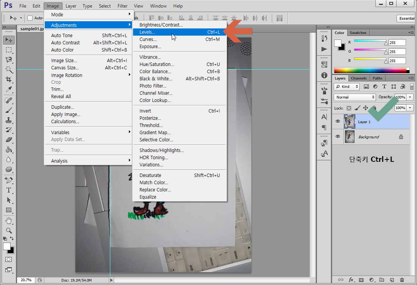Add layer style fx icon
Screen dimensions: 417x285
pyautogui.click(x=351, y=280)
